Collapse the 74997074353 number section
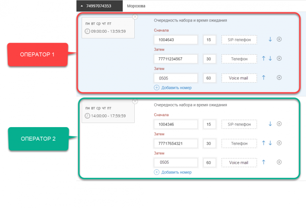Viewport: 306px width, 208px height. pyautogui.click(x=82, y=6)
